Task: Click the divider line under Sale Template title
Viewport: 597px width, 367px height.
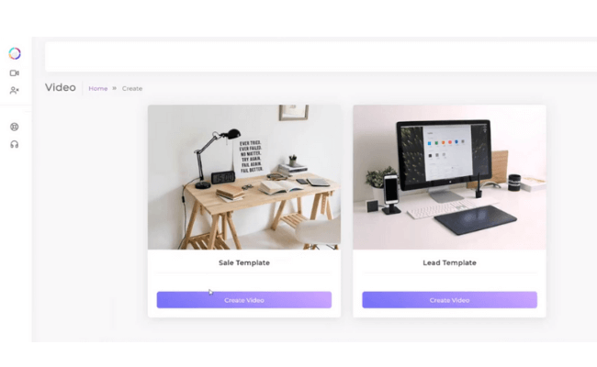Action: [x=244, y=273]
